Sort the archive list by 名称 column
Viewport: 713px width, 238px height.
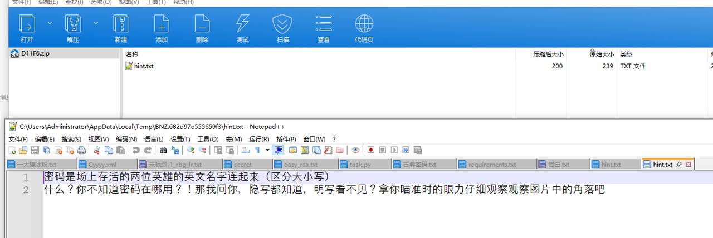pos(132,54)
